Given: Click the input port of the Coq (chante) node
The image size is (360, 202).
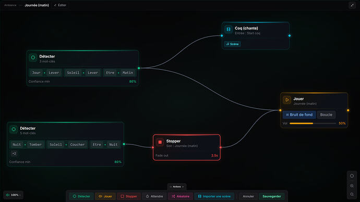Looking at the screenshot, I should point(222,35).
